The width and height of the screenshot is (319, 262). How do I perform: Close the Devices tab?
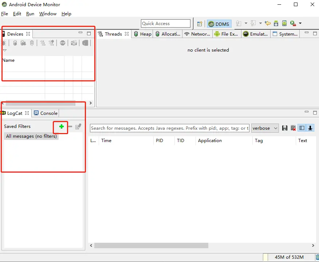click(x=28, y=34)
